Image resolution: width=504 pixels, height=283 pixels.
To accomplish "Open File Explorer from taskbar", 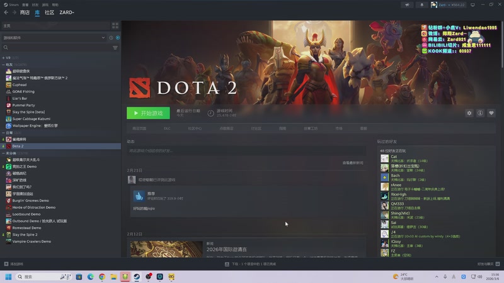I will (113, 277).
